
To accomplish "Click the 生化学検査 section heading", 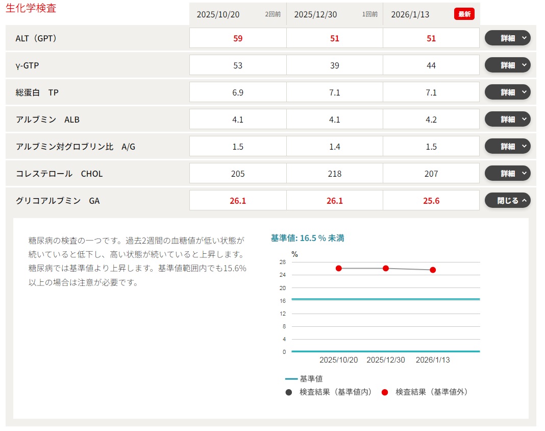I will point(31,9).
